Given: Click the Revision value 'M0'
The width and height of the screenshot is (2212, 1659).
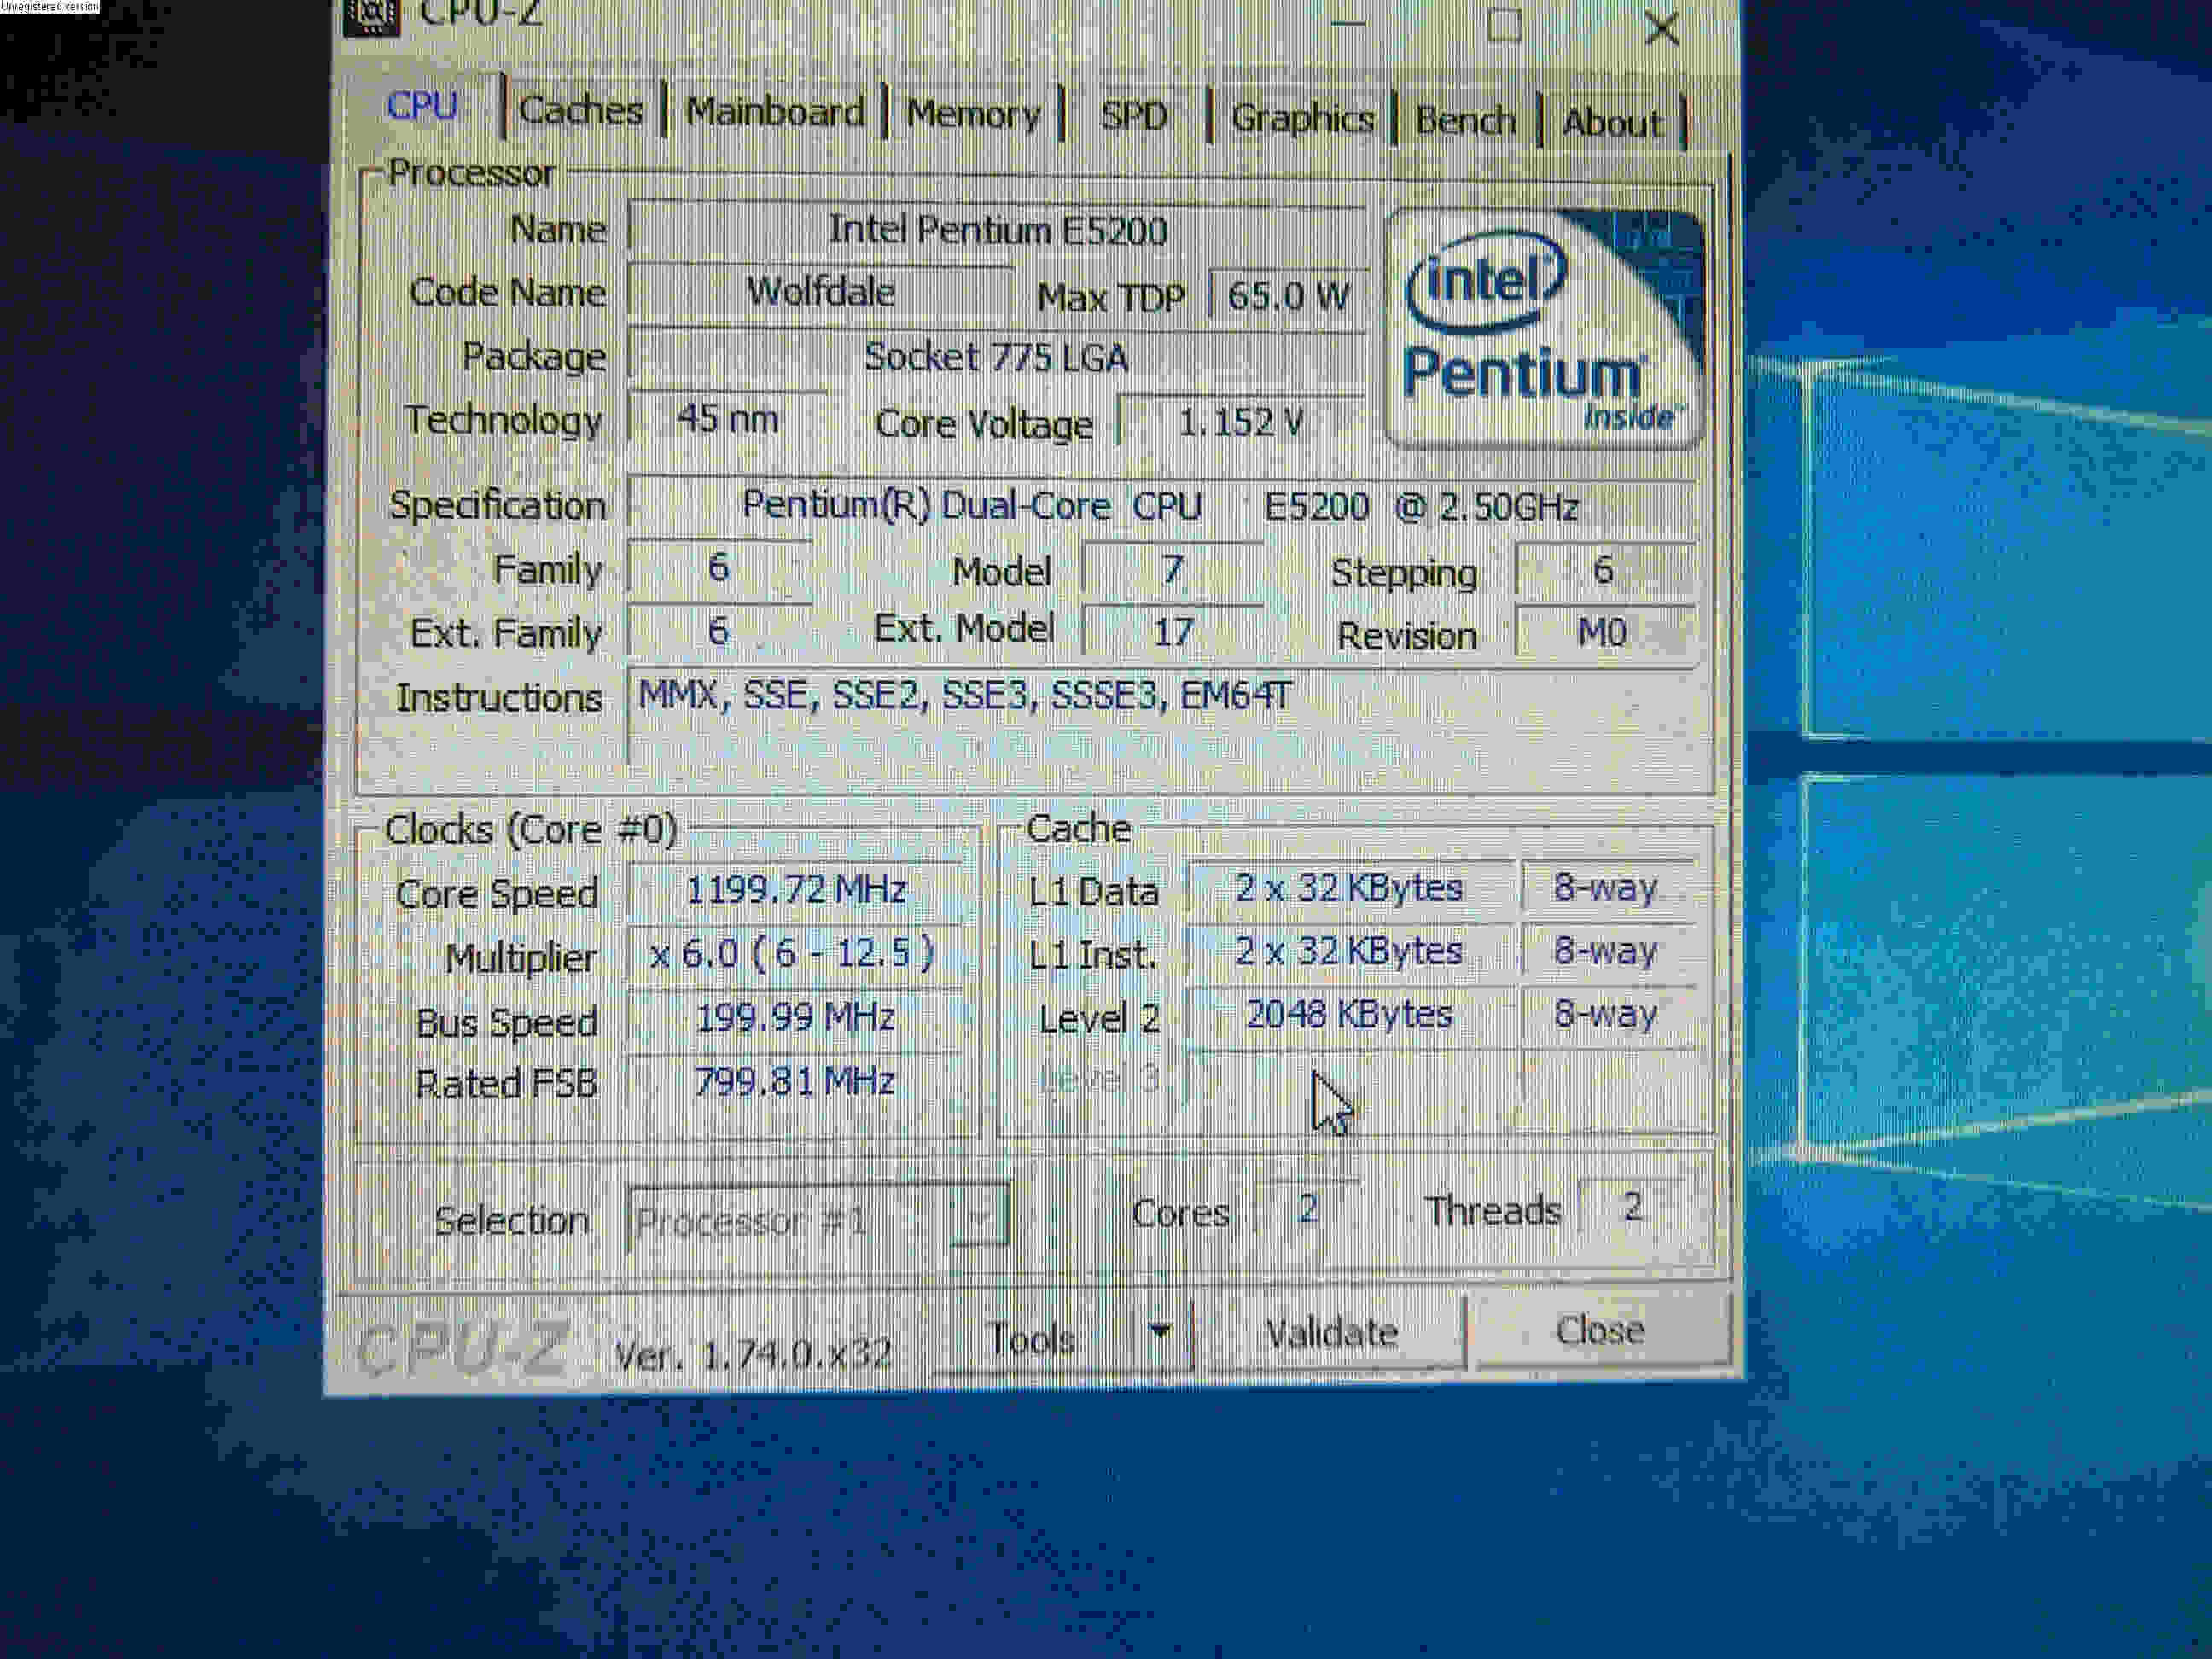Looking at the screenshot, I should [1605, 633].
